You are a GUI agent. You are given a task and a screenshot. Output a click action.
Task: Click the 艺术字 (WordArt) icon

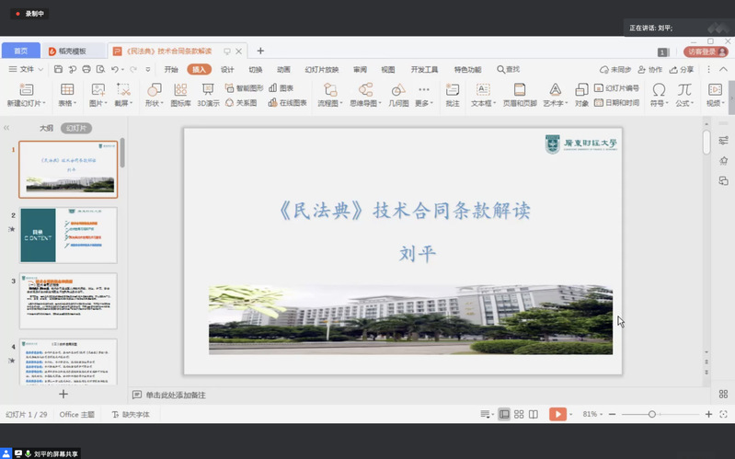point(555,90)
